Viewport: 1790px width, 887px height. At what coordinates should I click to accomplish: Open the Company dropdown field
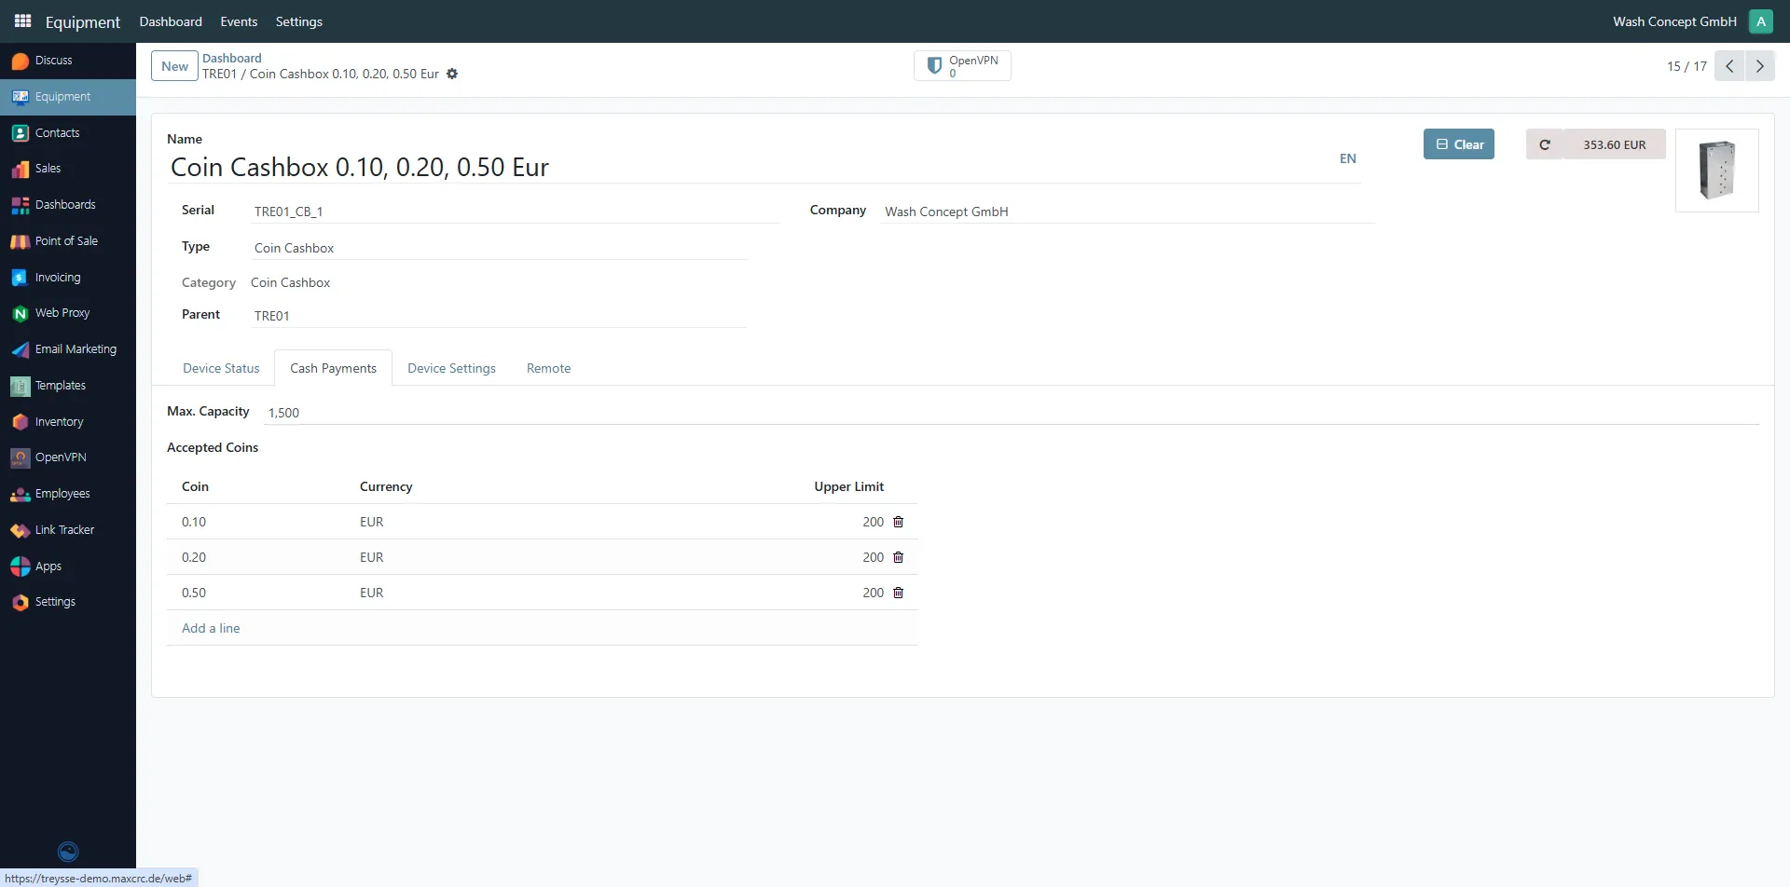coord(1128,212)
